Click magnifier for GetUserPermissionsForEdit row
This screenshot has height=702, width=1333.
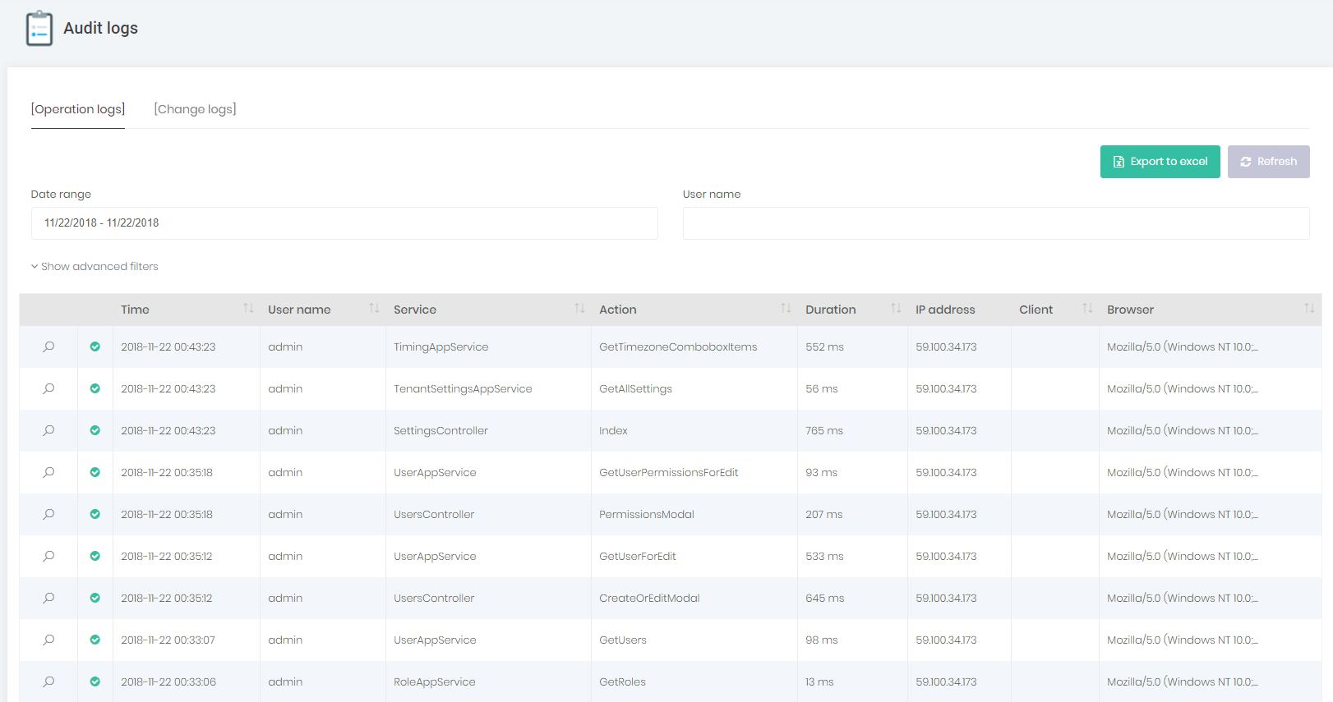pos(48,472)
